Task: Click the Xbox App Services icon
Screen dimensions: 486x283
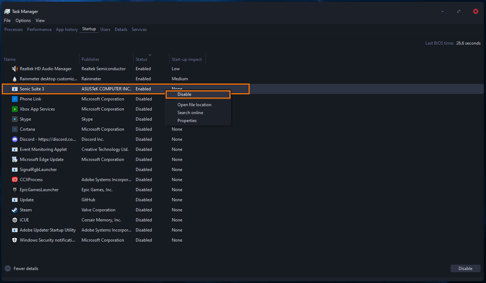Action: coord(15,109)
